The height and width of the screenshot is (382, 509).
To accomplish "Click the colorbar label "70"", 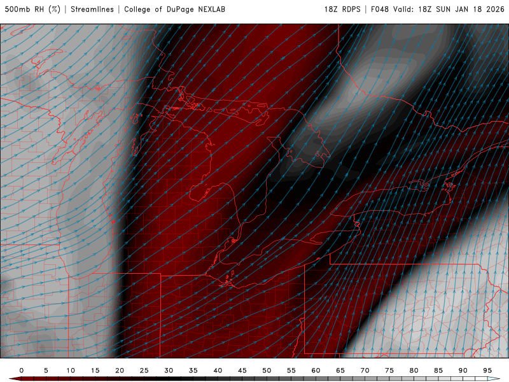I will point(365,371).
